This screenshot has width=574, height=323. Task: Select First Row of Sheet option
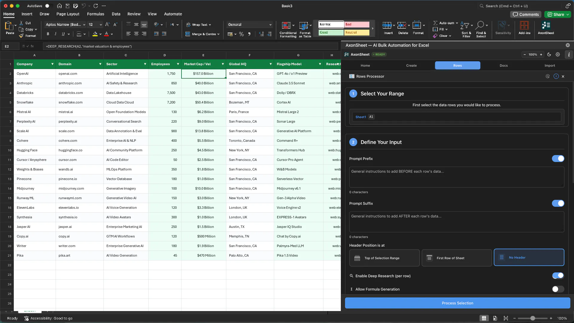[x=457, y=258]
